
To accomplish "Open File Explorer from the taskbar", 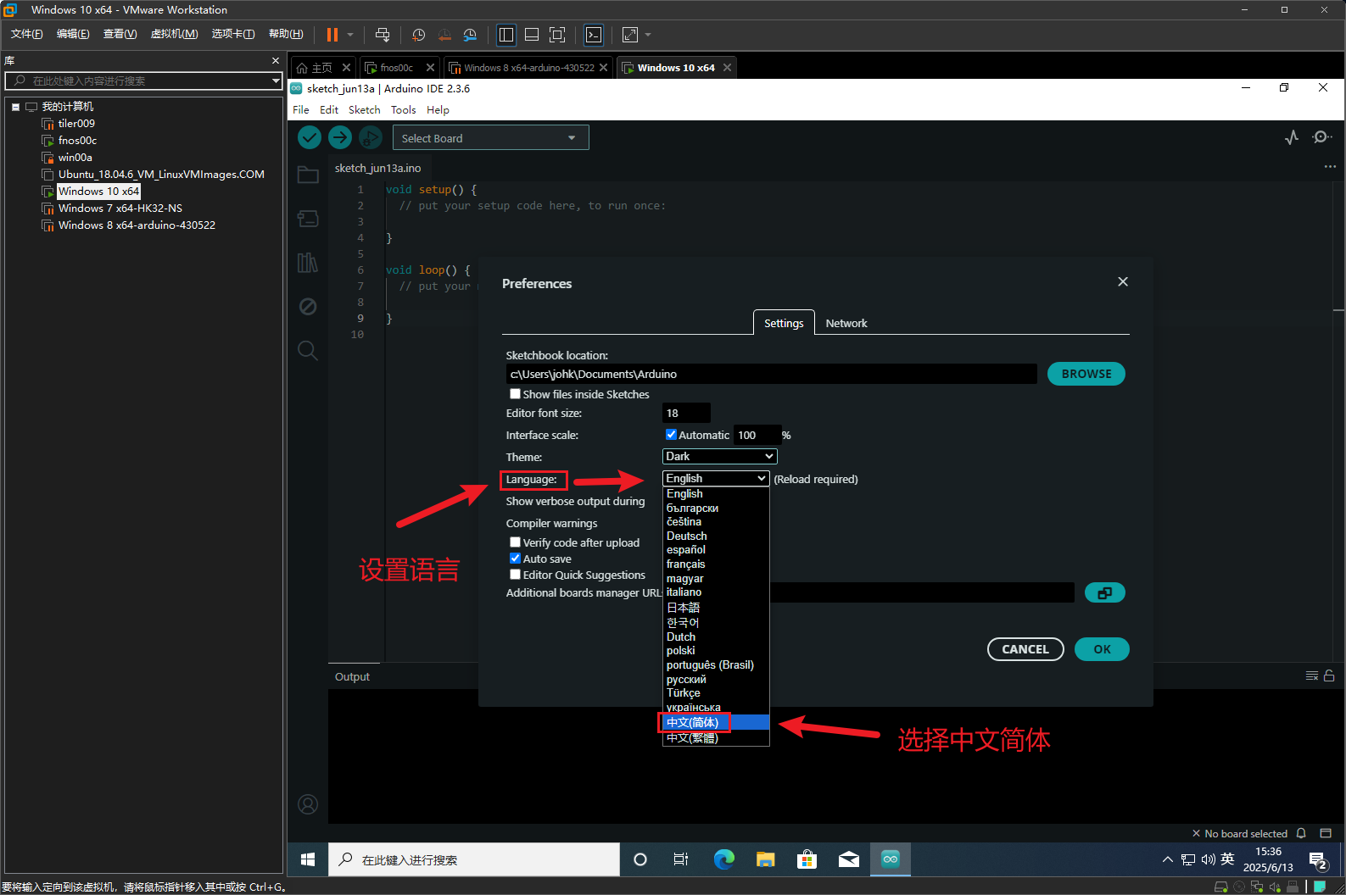I will pos(766,859).
